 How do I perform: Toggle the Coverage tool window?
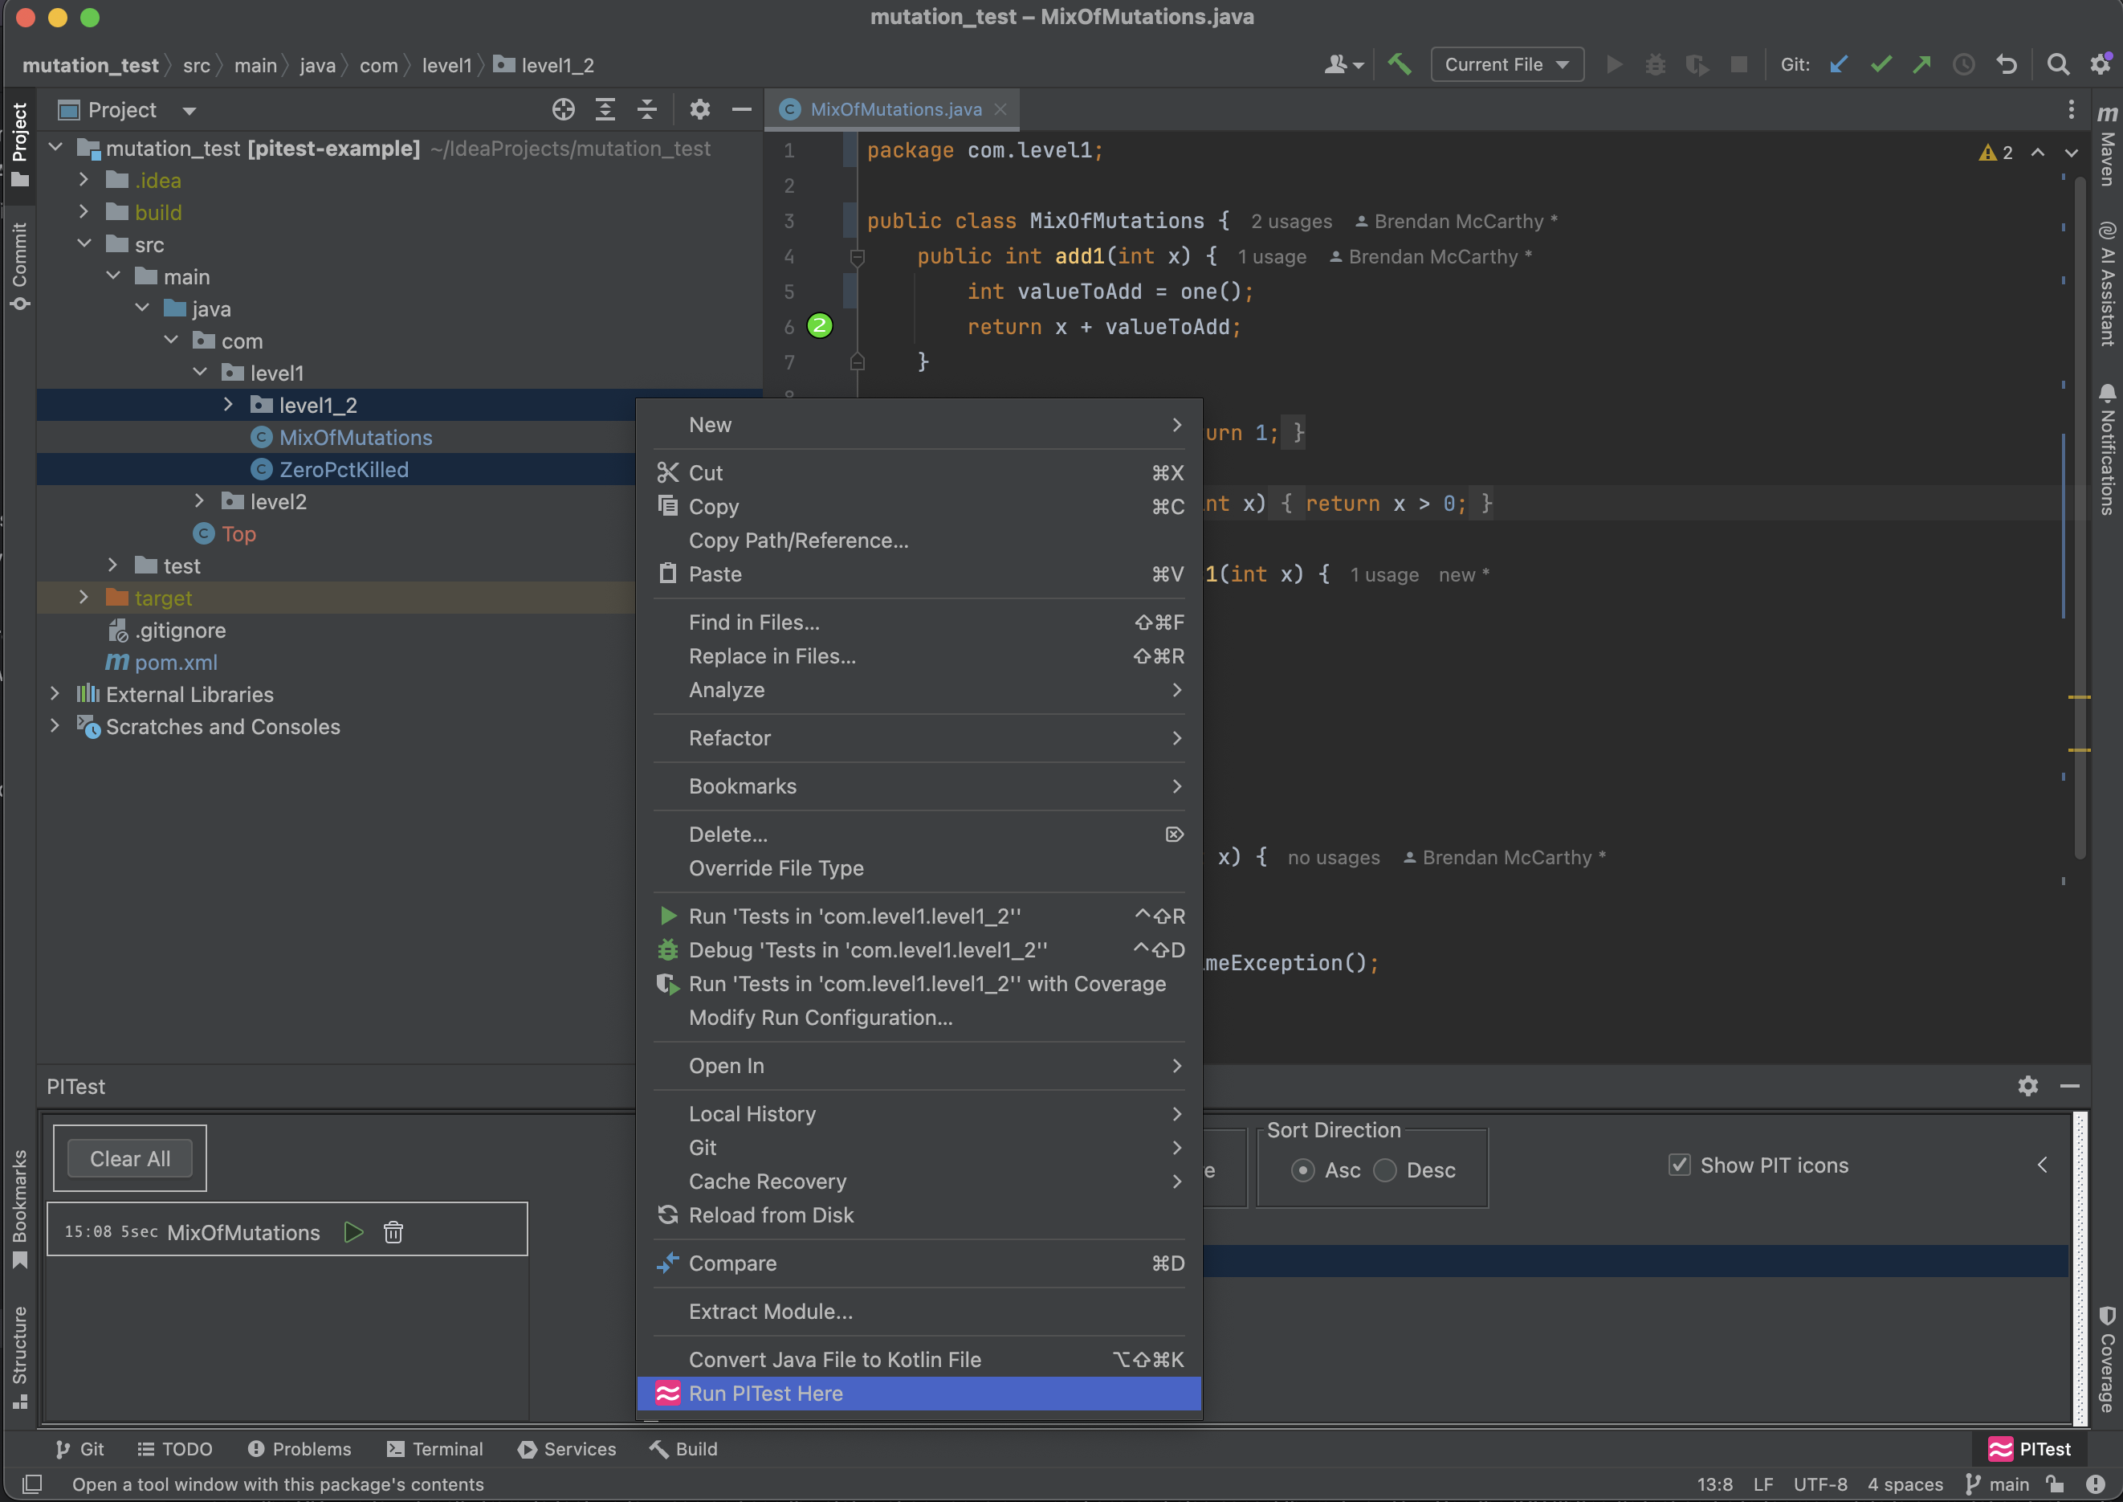(2107, 1359)
